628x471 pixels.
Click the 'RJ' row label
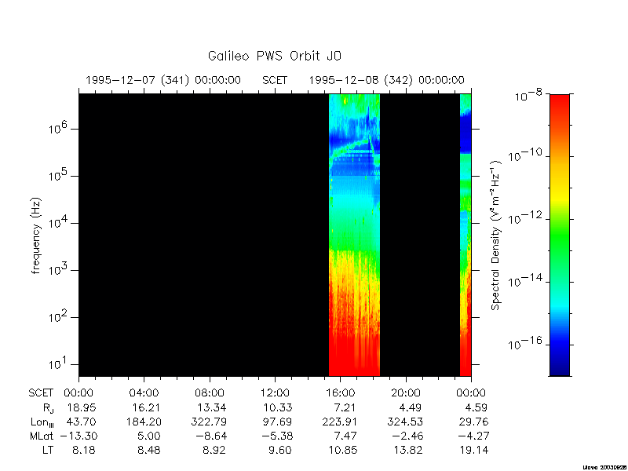click(48, 408)
